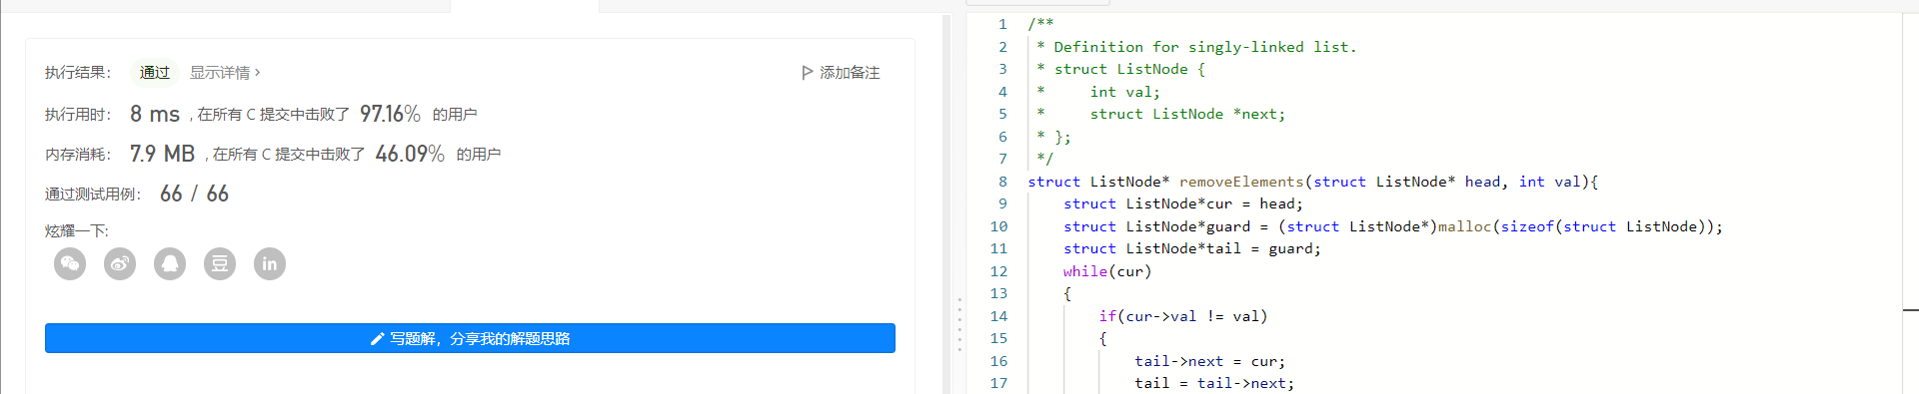Click 'Definition for singly-linked list.' comment
The width and height of the screenshot is (1919, 394).
(x=1205, y=47)
